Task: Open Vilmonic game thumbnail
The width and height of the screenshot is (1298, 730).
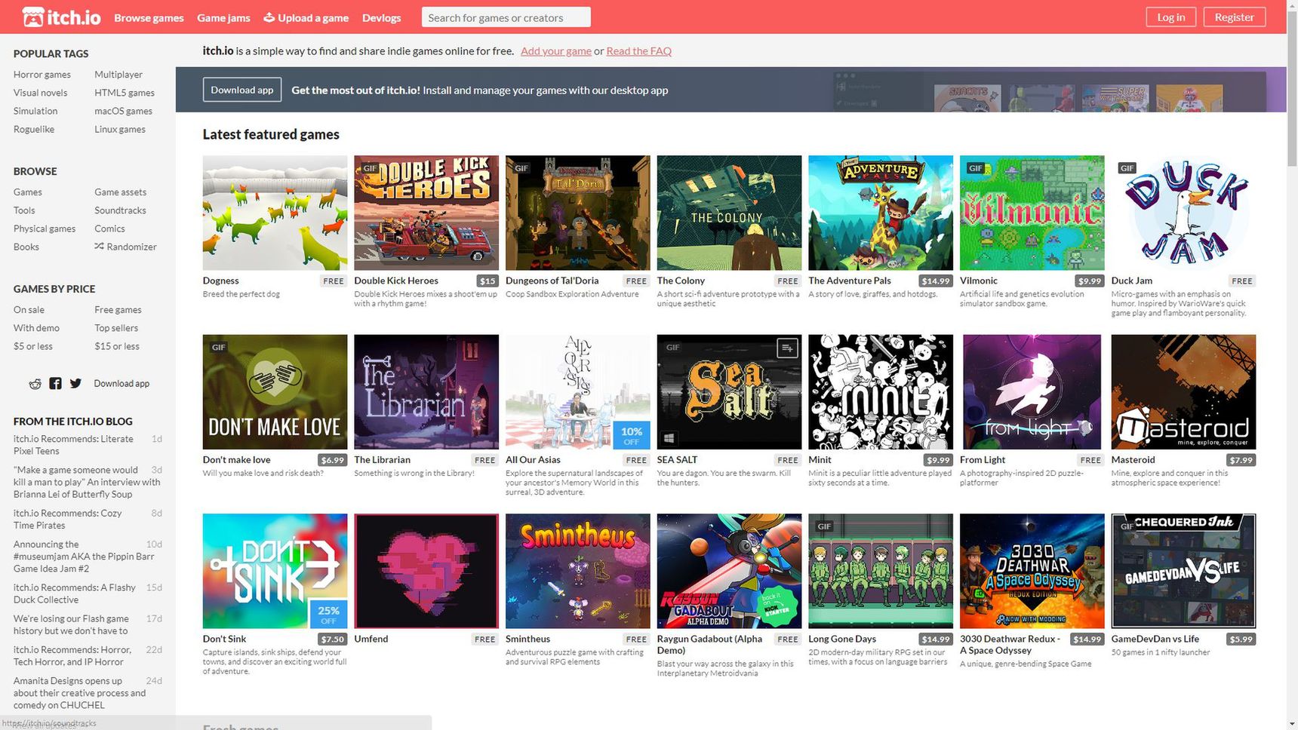Action: pyautogui.click(x=1032, y=213)
